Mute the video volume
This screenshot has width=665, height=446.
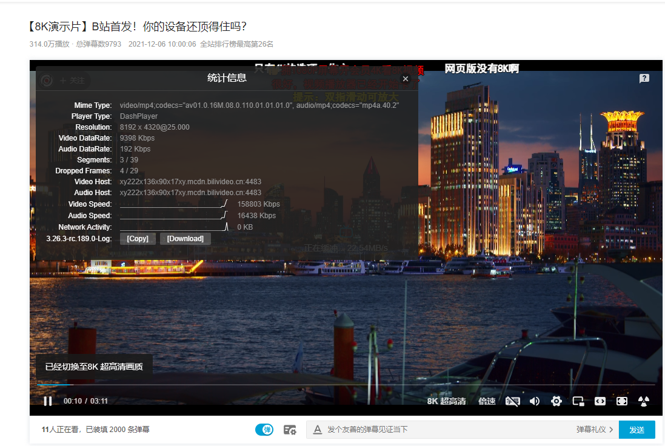coord(535,401)
